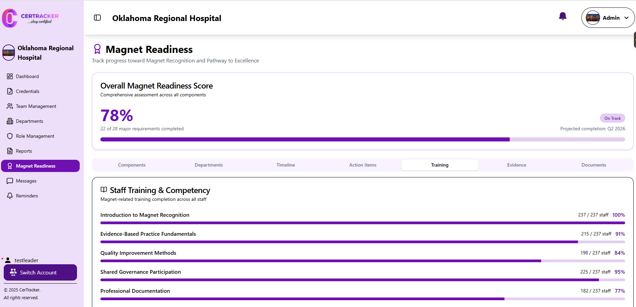Click the overall readiness 78% progress bar
Image resolution: width=636 pixels, height=307 pixels.
click(x=362, y=139)
